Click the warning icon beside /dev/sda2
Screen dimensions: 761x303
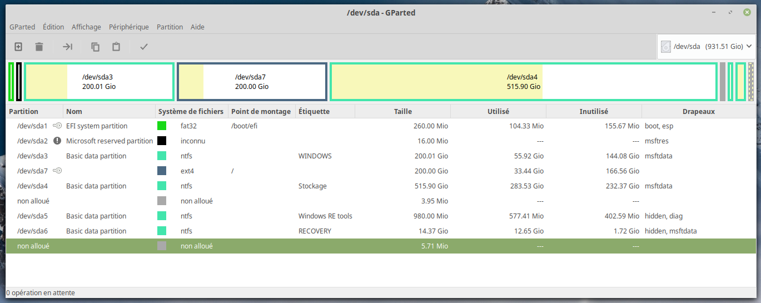point(57,141)
